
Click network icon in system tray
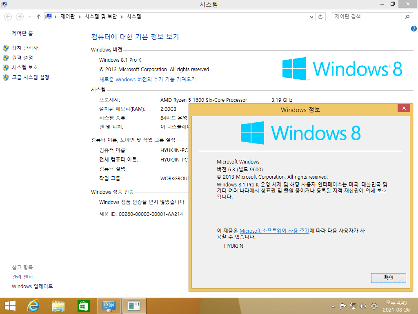[353, 306]
